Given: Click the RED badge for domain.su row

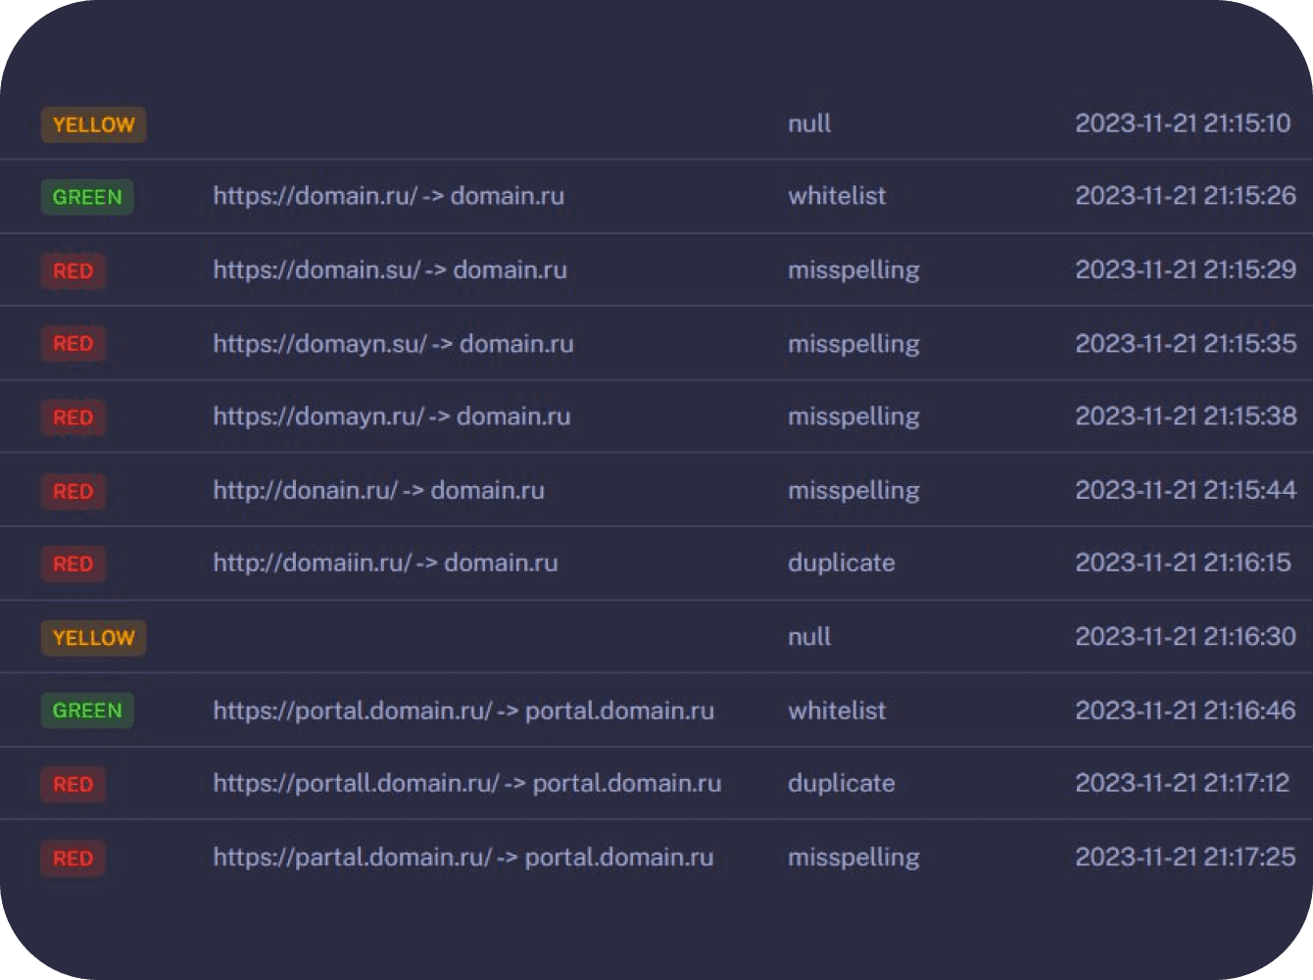Looking at the screenshot, I should (x=73, y=270).
